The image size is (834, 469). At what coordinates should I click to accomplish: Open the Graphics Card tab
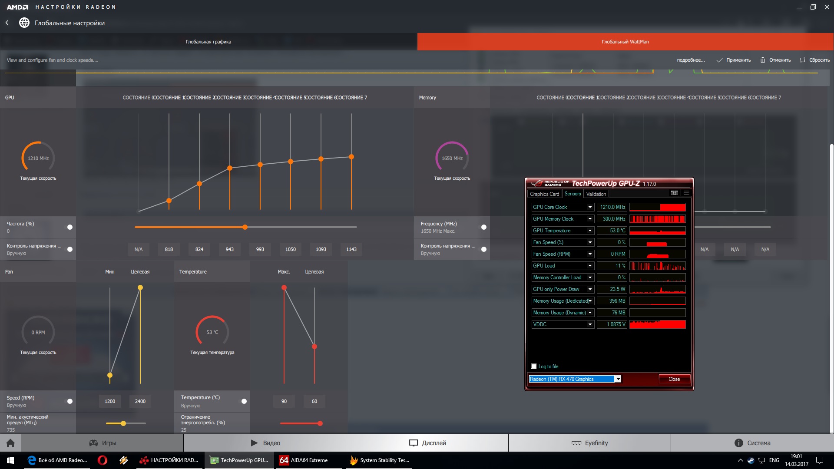point(544,194)
